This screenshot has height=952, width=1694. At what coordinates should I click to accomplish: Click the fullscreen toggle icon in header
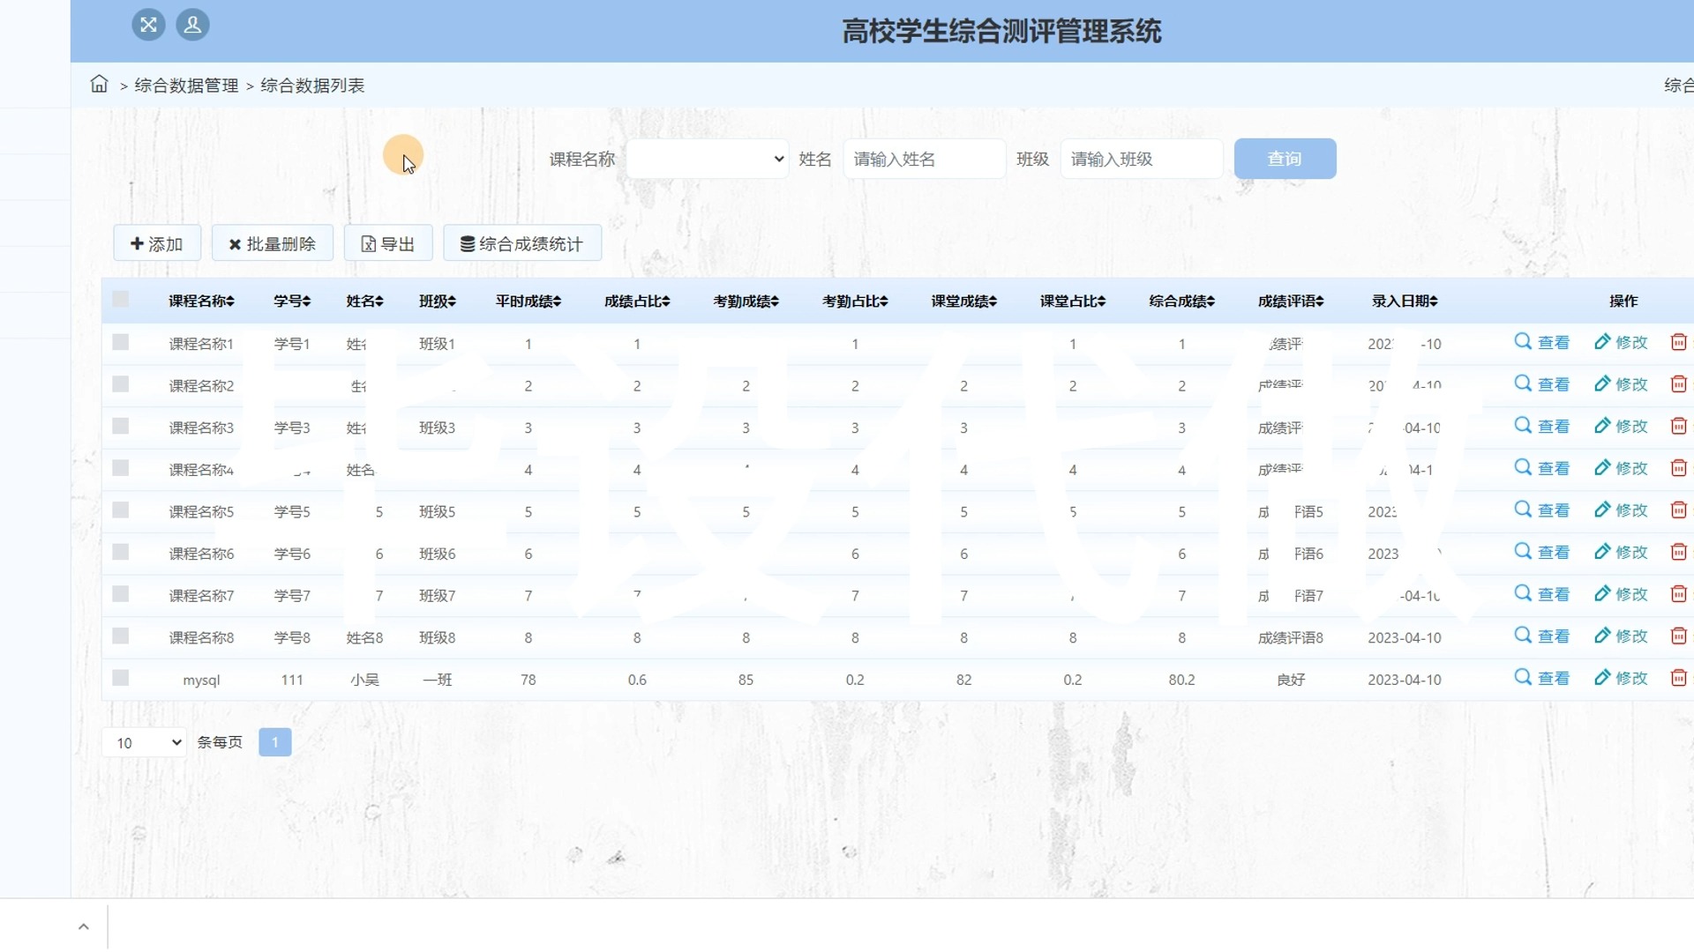tap(148, 25)
